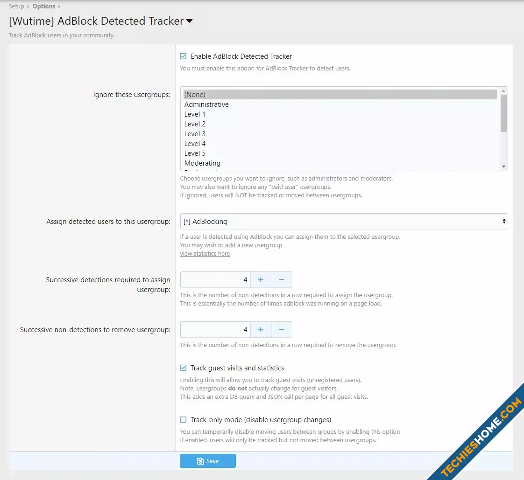524x480 pixels.
Task: Expand the AdBlock Detected Tracker title dropdown arrow
Action: (190, 21)
